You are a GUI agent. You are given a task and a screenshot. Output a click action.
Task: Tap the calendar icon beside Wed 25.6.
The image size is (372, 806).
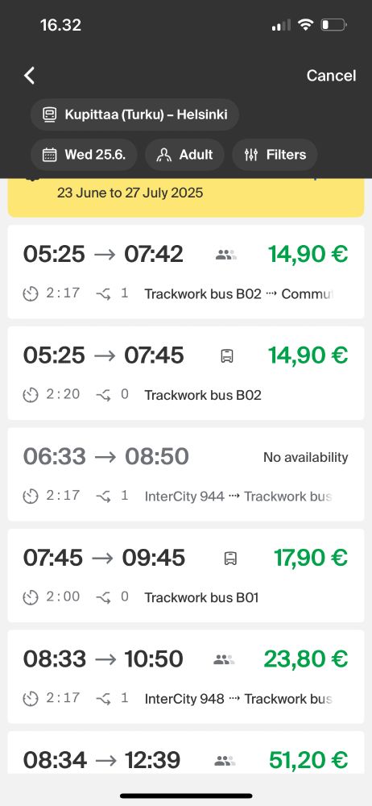49,155
